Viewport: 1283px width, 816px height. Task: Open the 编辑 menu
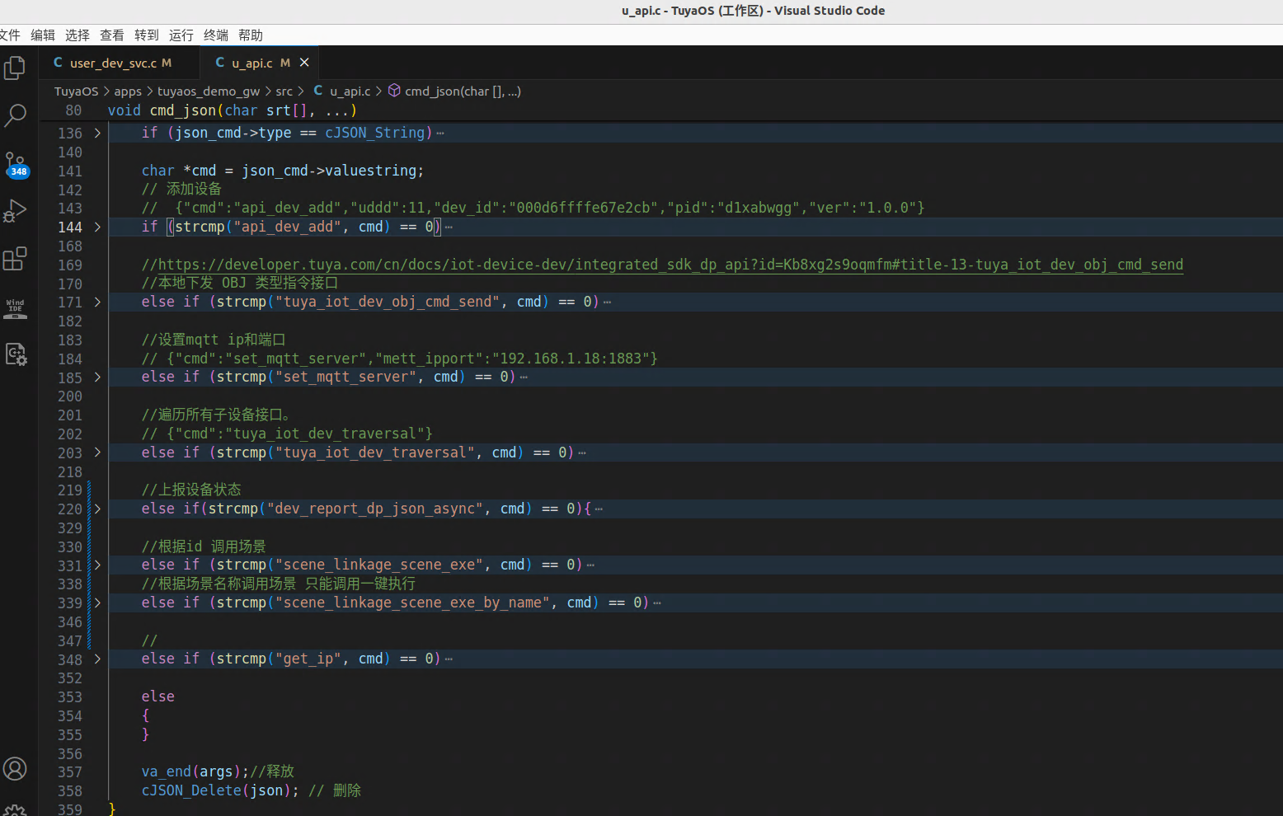coord(43,35)
